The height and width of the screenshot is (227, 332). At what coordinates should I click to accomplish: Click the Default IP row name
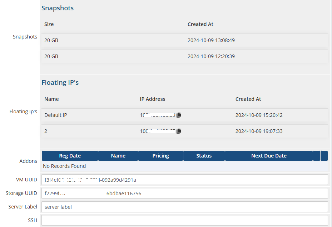(55, 115)
